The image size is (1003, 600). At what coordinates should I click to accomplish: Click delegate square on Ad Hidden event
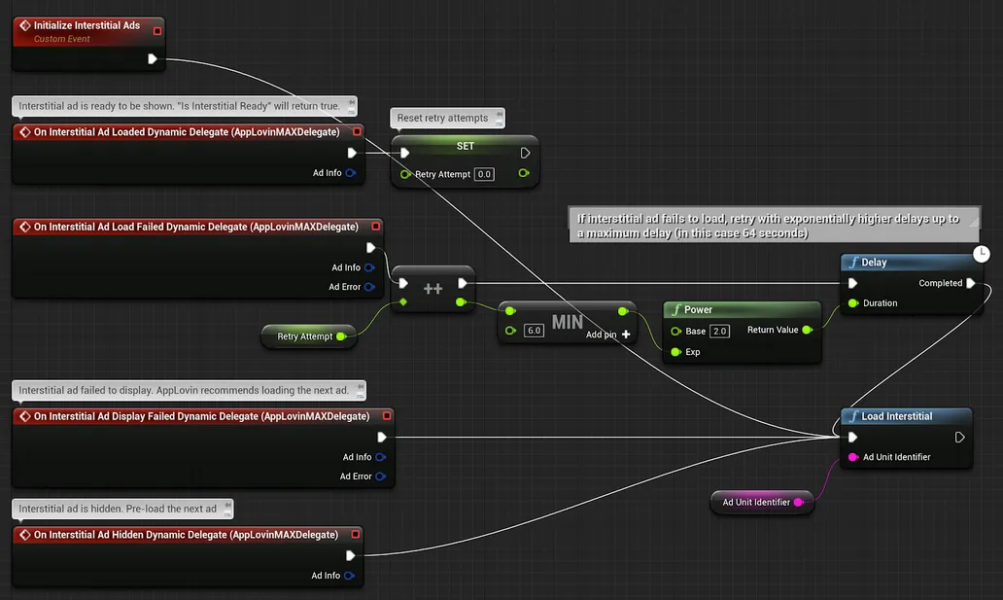click(353, 535)
